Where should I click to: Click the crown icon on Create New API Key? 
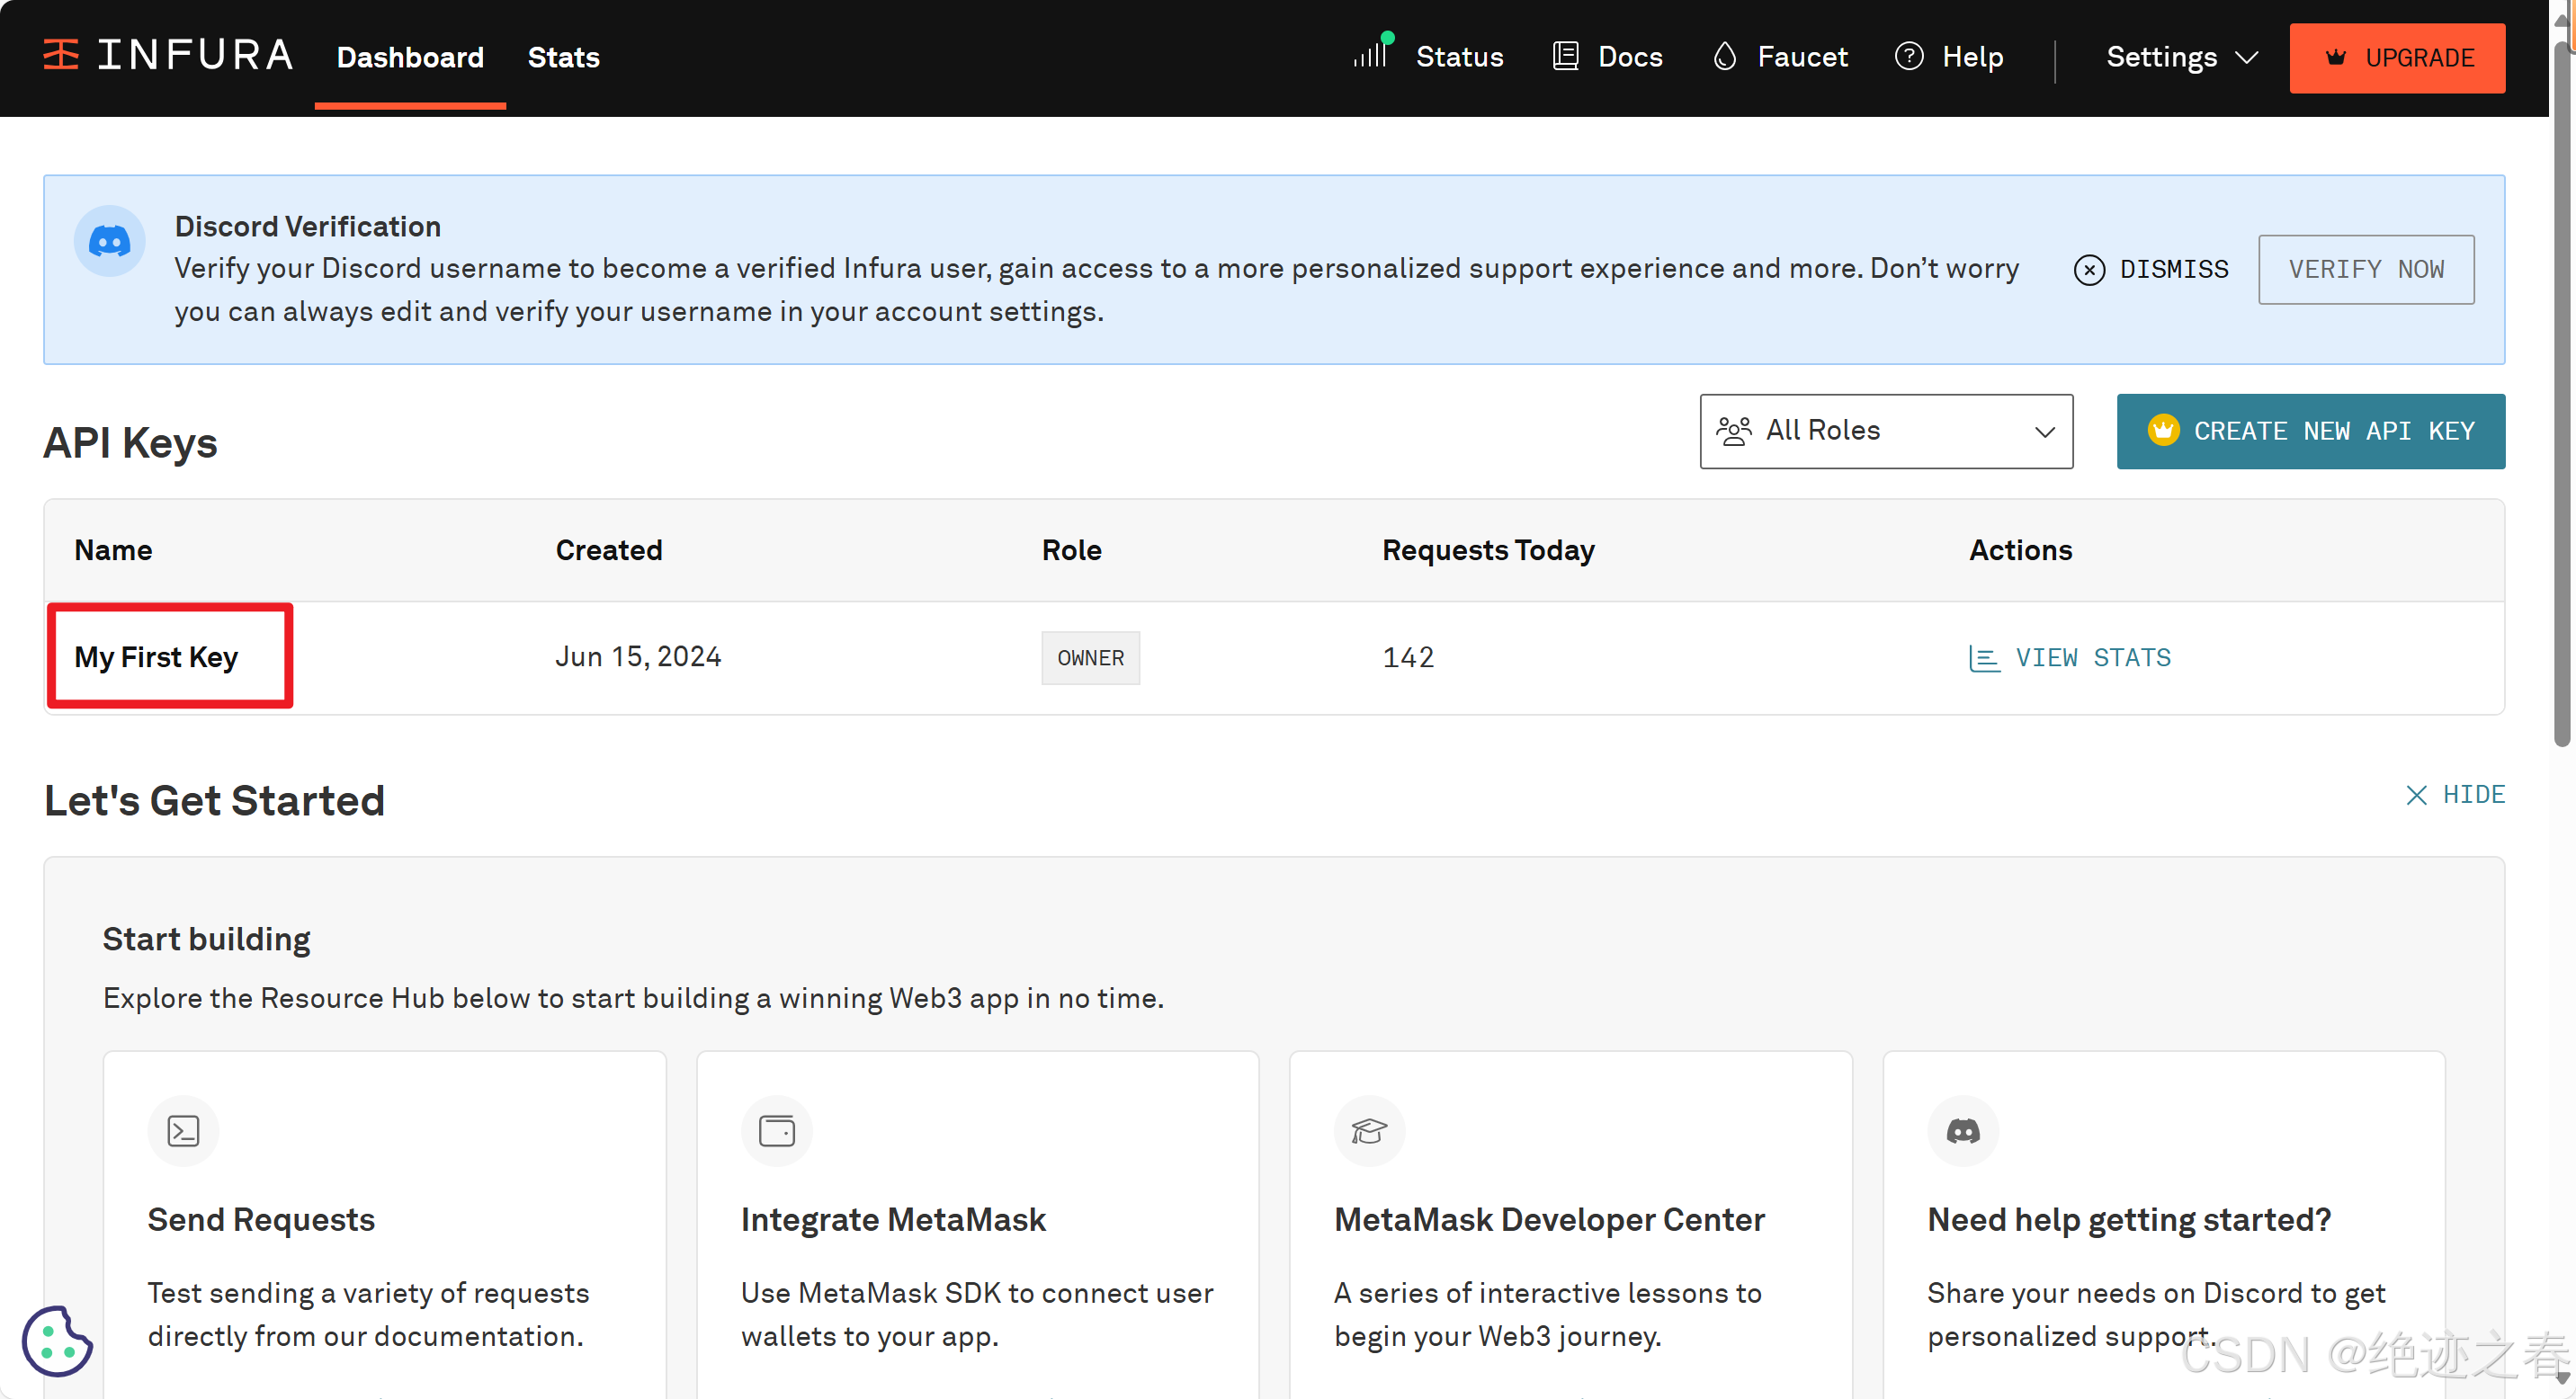(2163, 431)
